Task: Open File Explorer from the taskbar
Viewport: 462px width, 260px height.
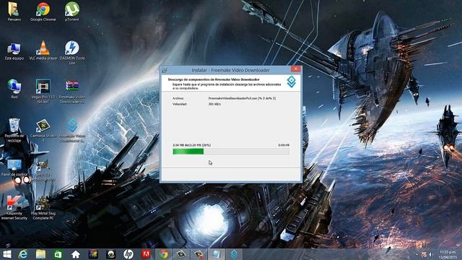Action: click(x=40, y=254)
